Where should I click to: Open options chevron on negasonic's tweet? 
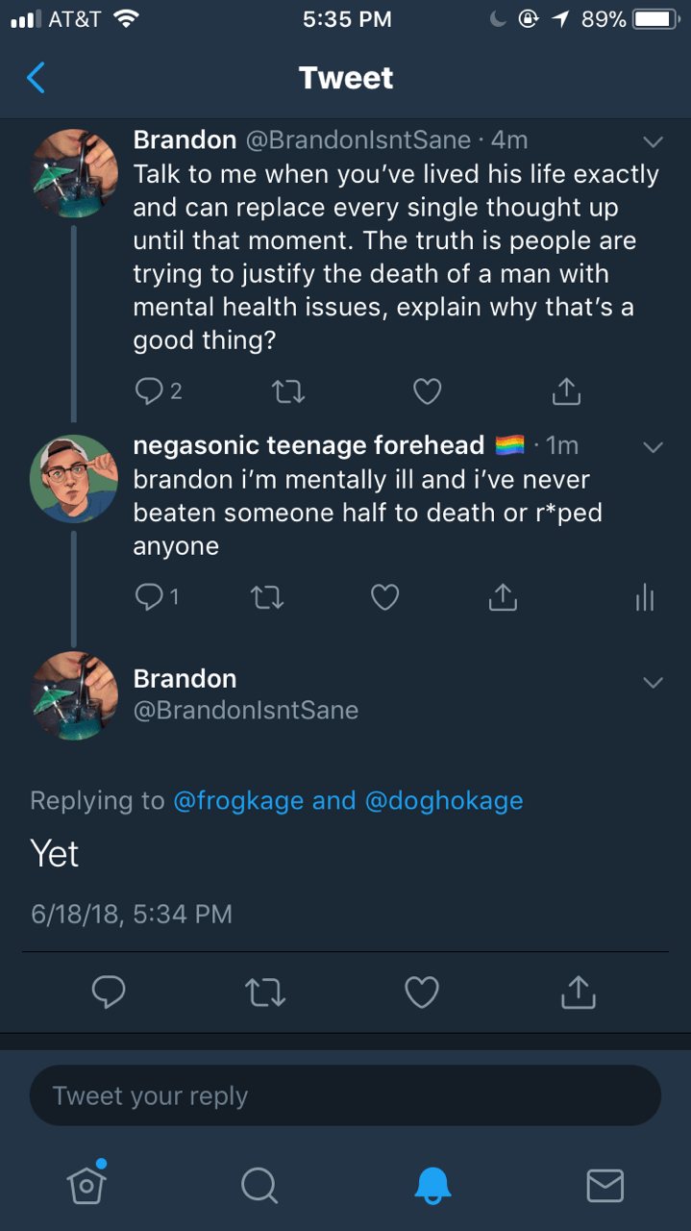click(653, 447)
